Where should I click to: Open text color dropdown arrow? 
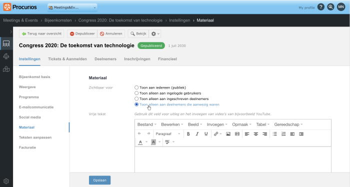pos(146,142)
